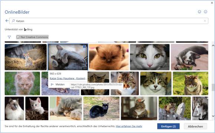Clear the Katzen search text with X
This screenshot has width=215, height=133.
click(205, 21)
